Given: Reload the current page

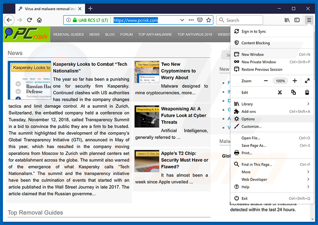Looking at the screenshot, I should coord(30,20).
